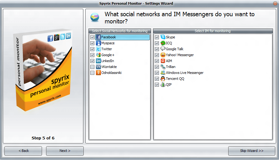279x160 pixels.
Task: Click the Yahoo! Messenger smiley icon
Action: pyautogui.click(x=163, y=55)
